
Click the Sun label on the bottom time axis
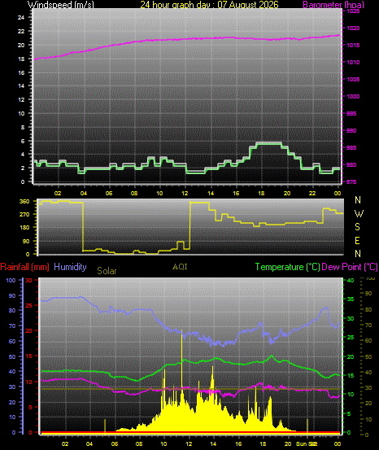coord(301,444)
